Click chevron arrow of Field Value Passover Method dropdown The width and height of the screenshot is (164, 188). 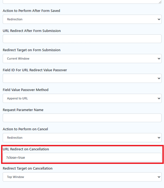(x=159, y=98)
